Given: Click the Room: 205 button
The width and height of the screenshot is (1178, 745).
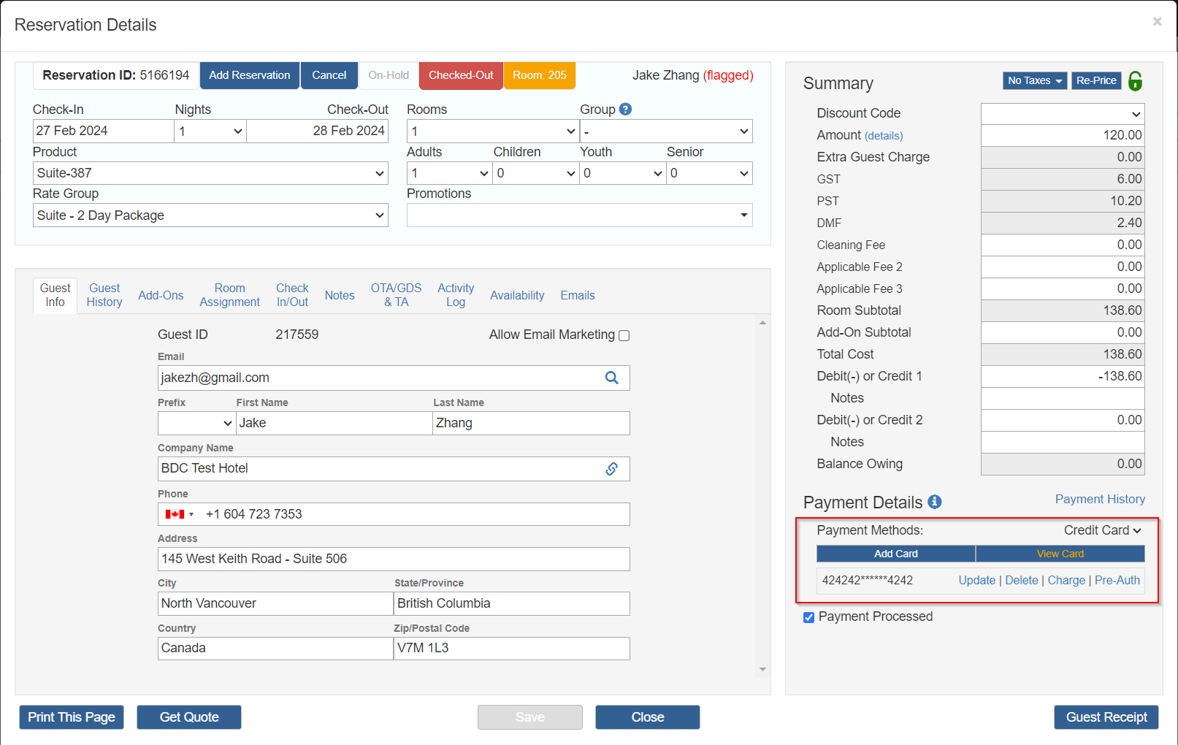Looking at the screenshot, I should coord(540,75).
